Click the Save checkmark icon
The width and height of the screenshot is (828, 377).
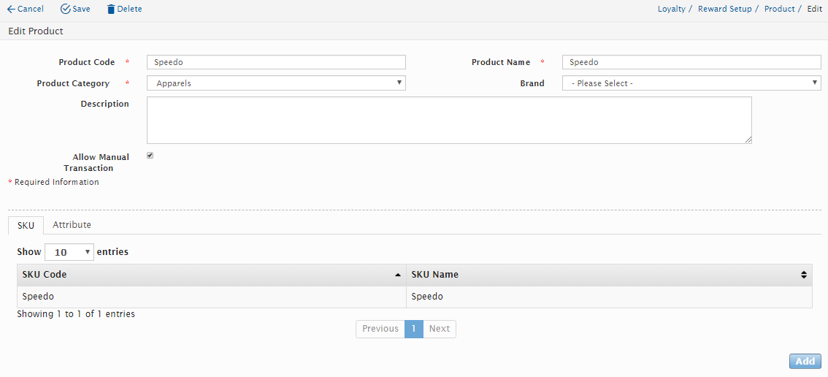[66, 9]
